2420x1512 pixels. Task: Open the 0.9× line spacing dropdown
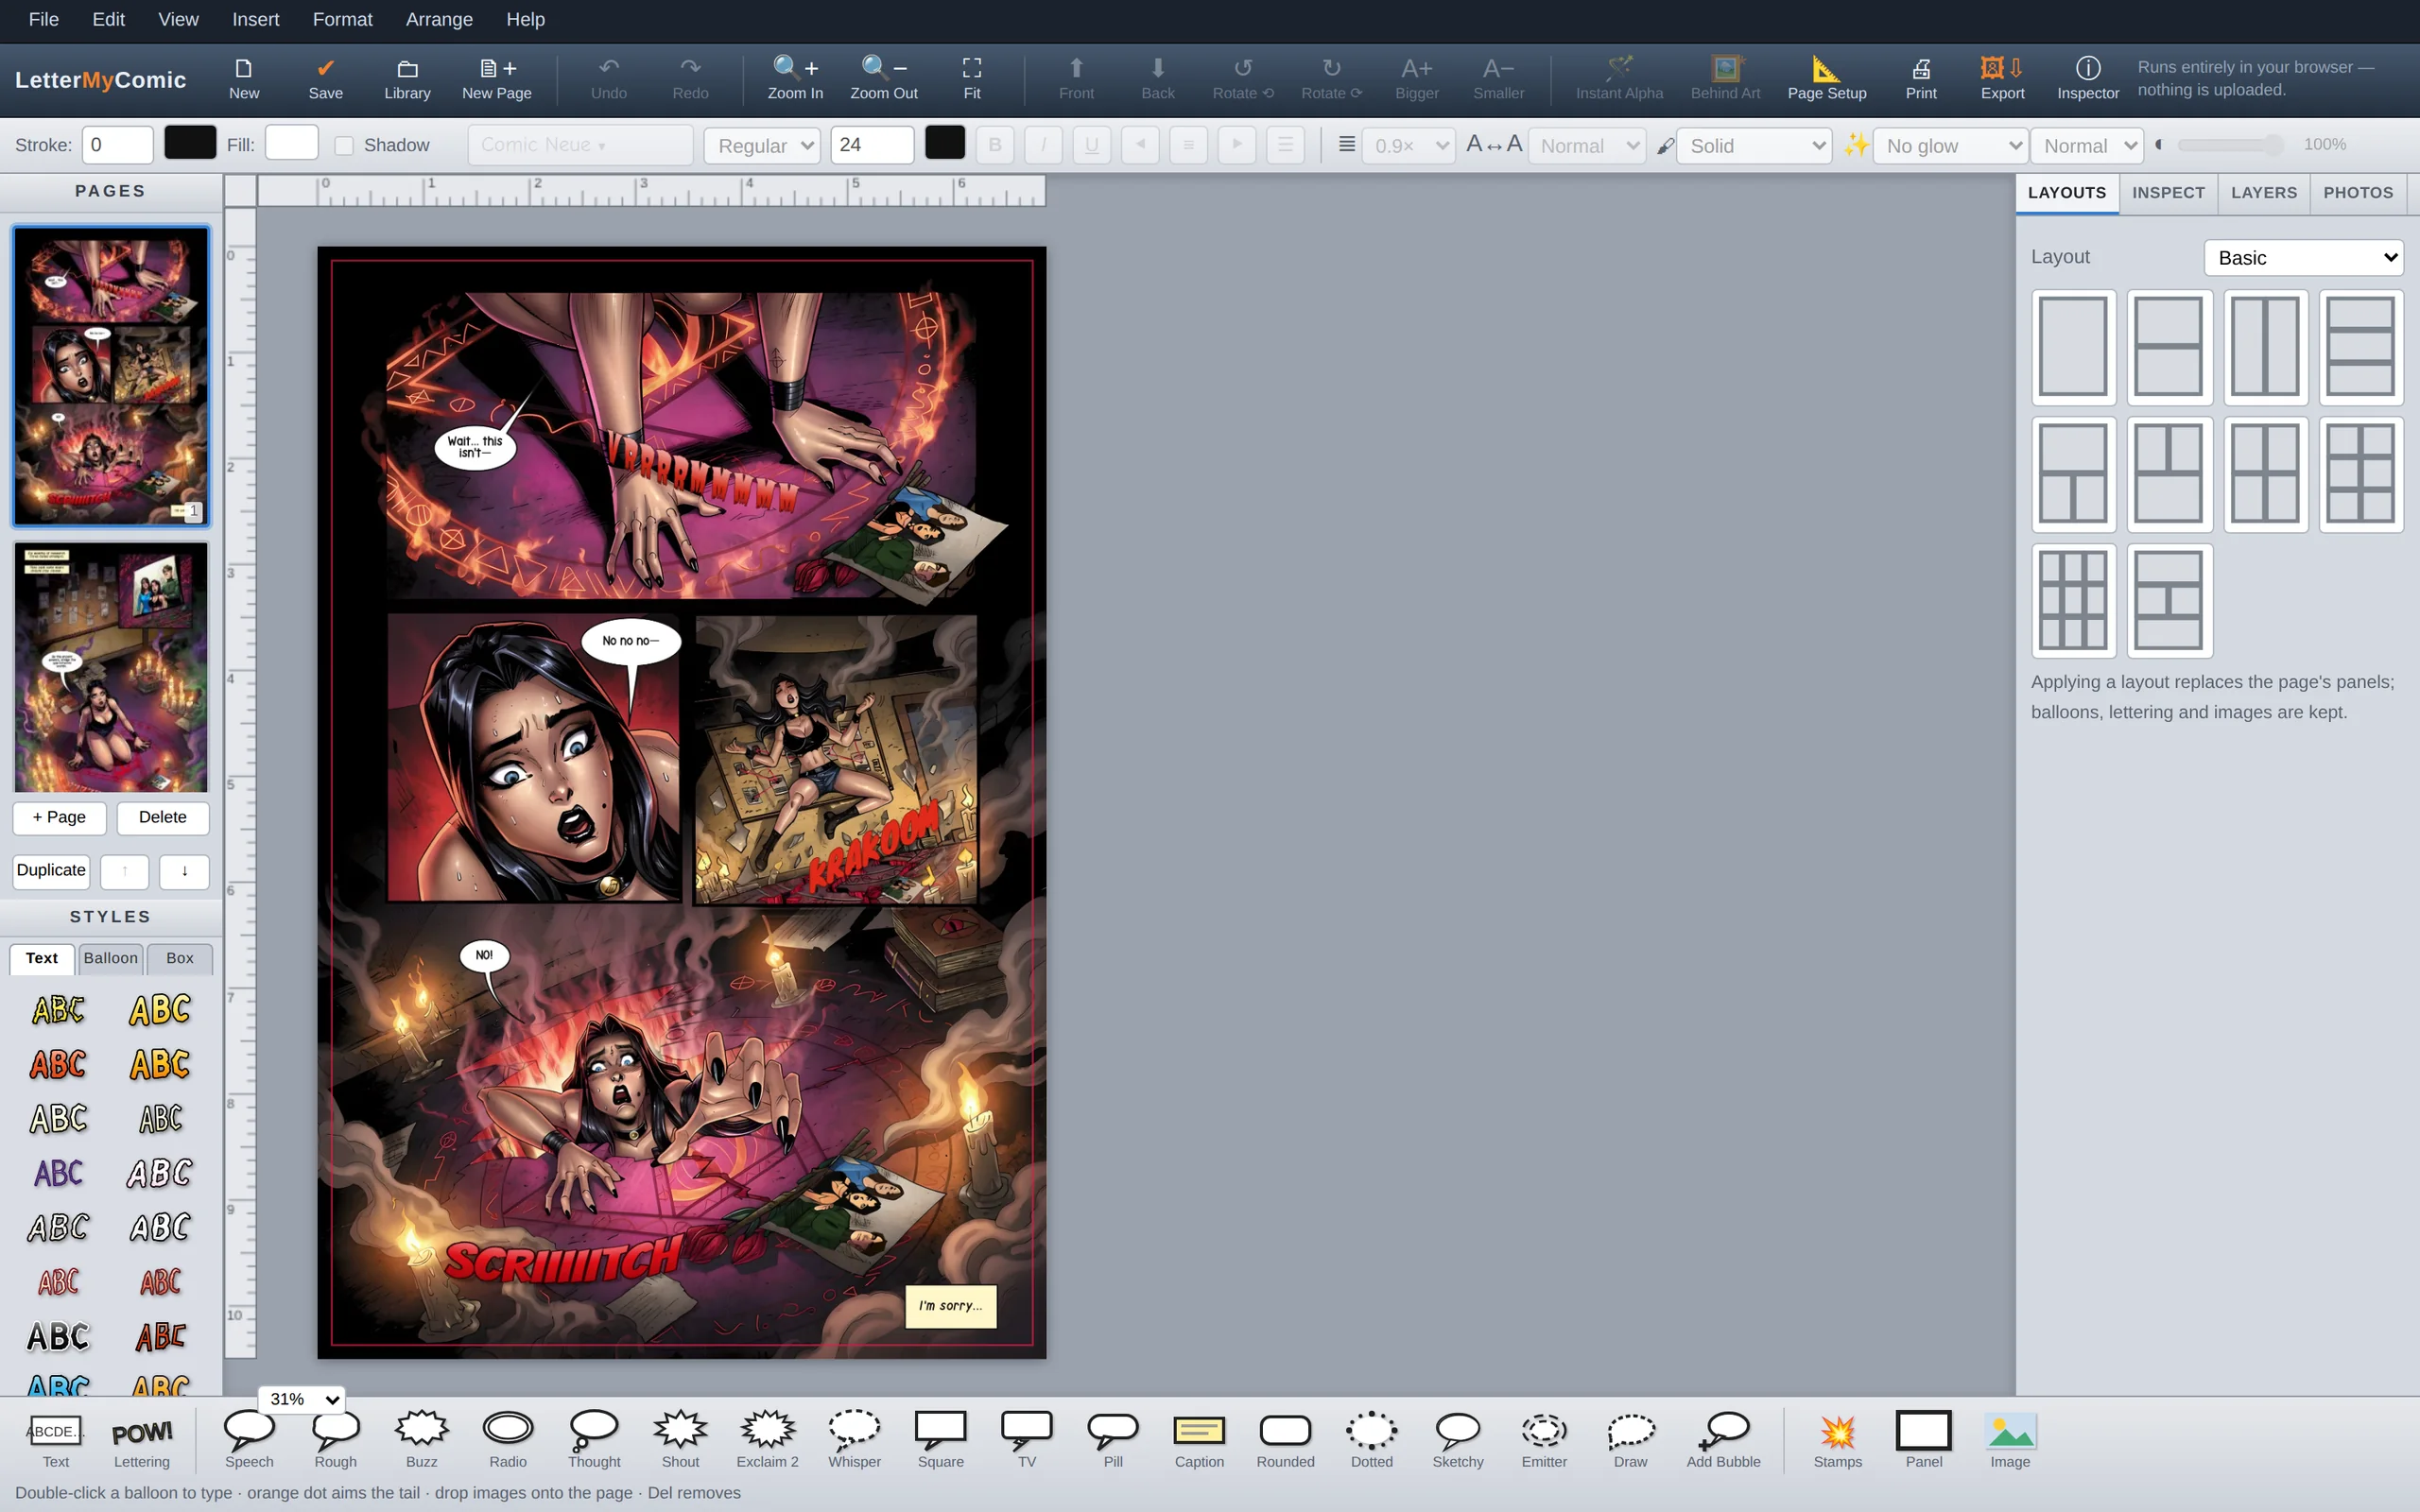(1408, 145)
